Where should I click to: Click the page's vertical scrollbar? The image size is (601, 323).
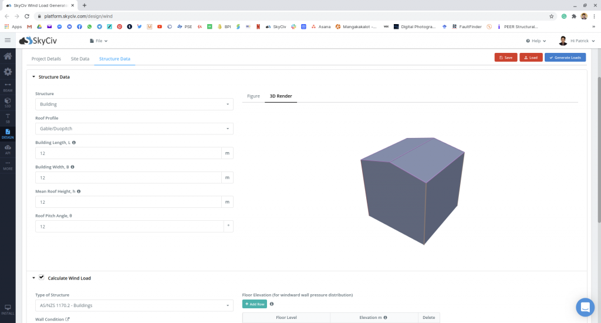point(598,147)
